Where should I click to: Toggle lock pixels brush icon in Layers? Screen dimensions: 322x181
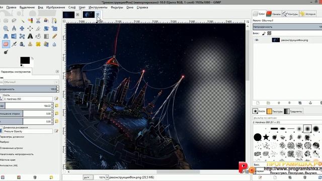tap(264, 33)
